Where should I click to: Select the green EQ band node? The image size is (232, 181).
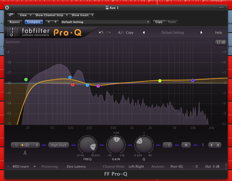click(26, 80)
